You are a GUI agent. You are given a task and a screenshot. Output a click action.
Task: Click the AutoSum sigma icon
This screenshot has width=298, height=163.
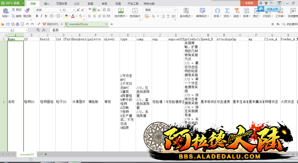(x=227, y=11)
